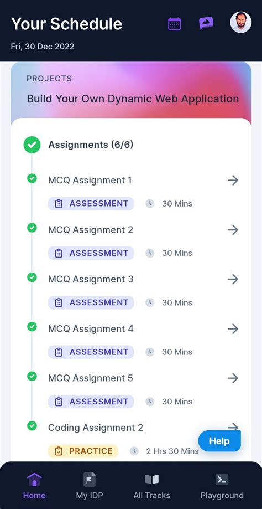The image size is (262, 509).
Task: Open the calendar icon in header
Action: pyautogui.click(x=175, y=24)
